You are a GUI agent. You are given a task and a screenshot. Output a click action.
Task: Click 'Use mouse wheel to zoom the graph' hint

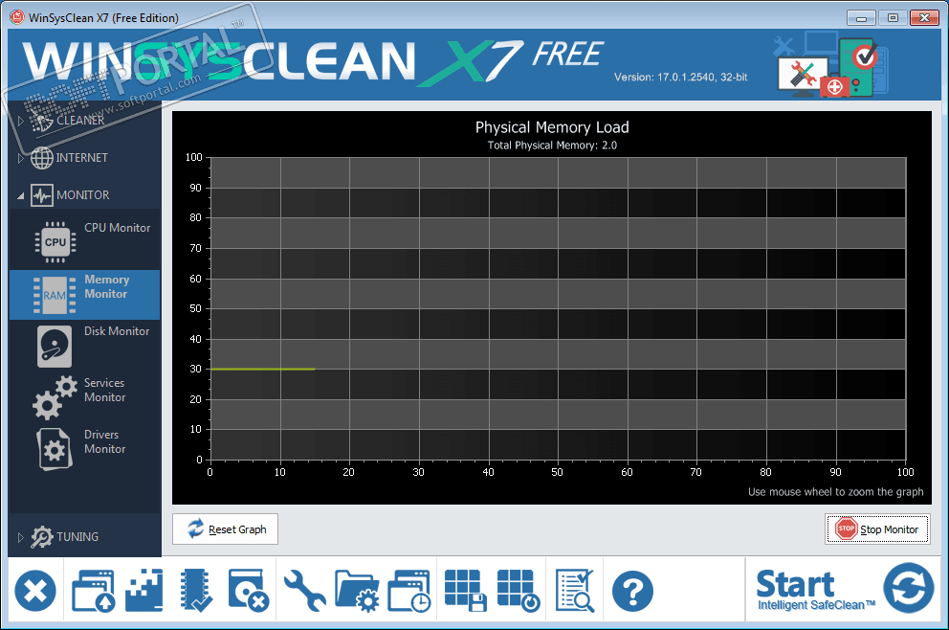(x=836, y=492)
